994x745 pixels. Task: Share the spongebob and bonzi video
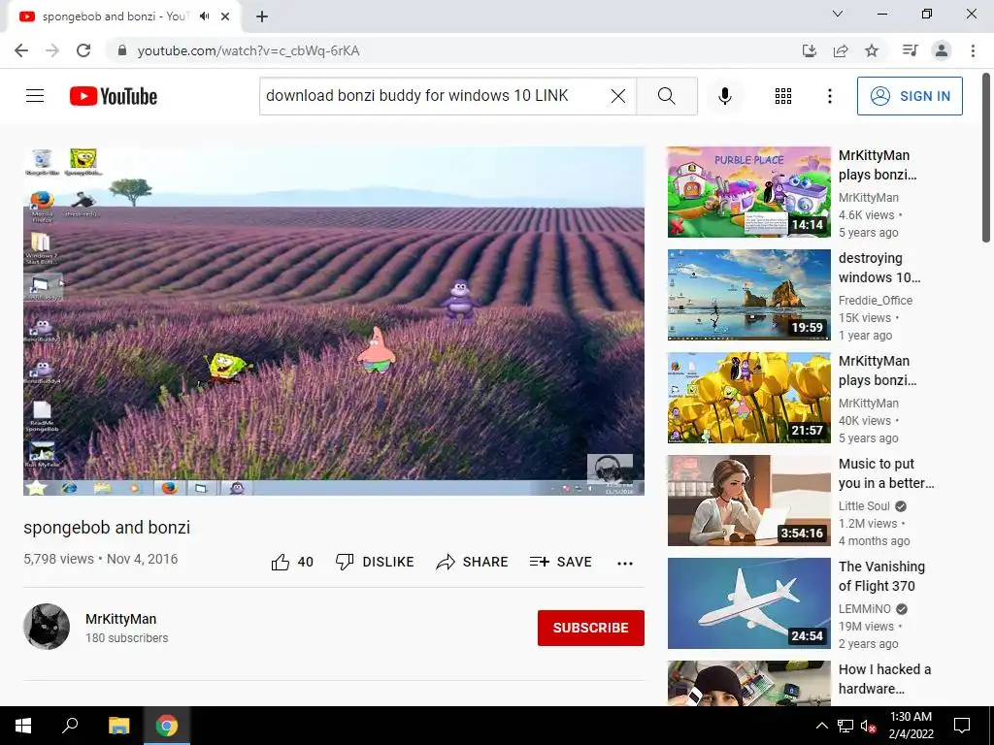(x=473, y=562)
